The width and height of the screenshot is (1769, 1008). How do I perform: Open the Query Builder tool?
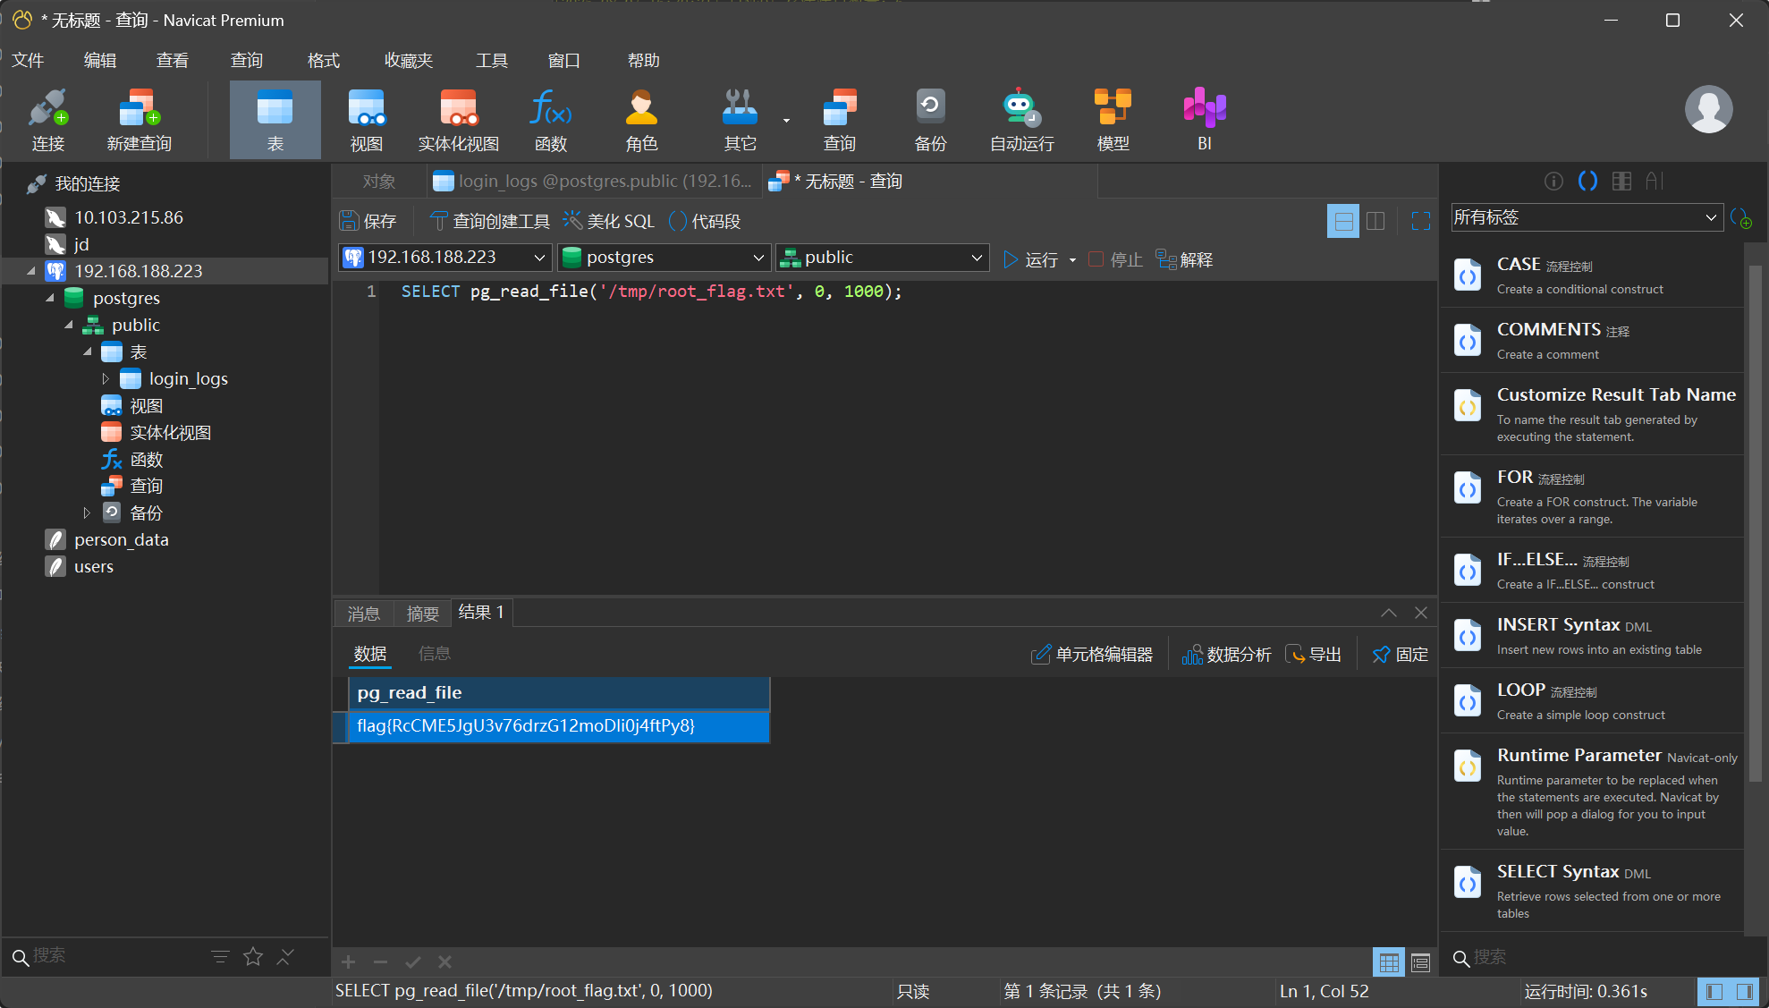point(490,221)
